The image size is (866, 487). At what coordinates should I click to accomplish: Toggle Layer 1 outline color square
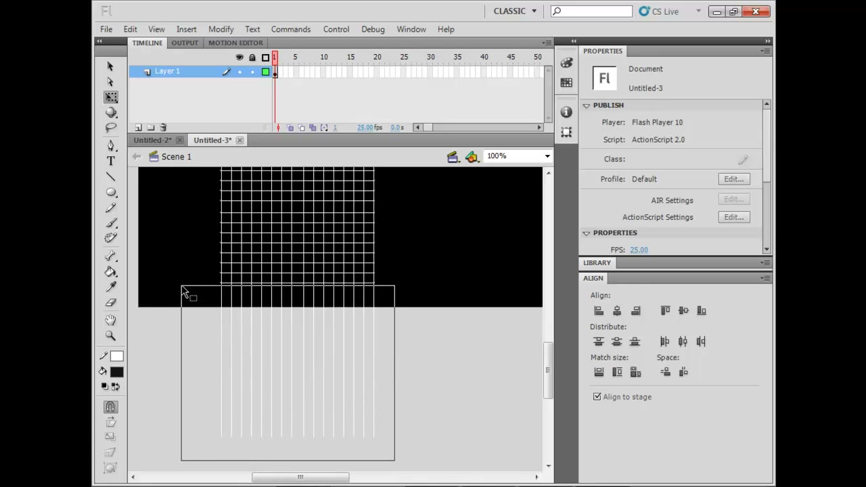pos(265,72)
